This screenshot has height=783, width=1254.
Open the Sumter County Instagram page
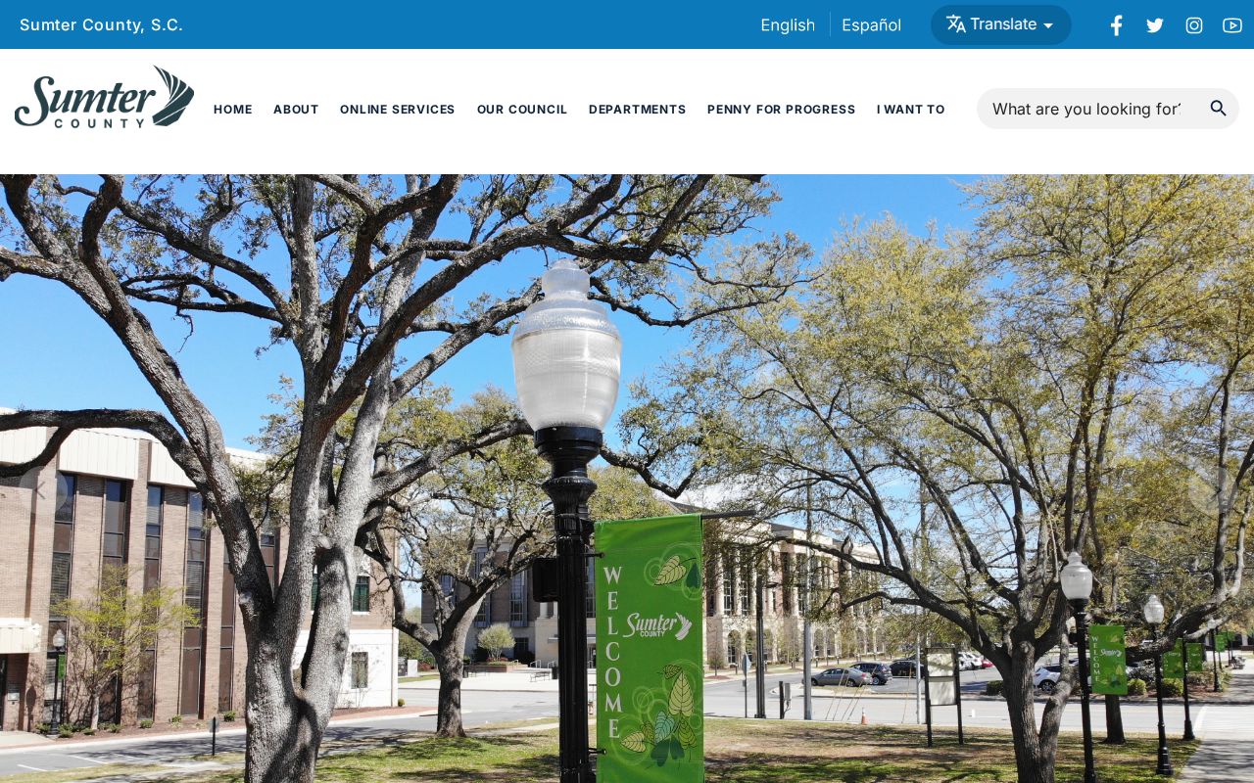(x=1194, y=25)
